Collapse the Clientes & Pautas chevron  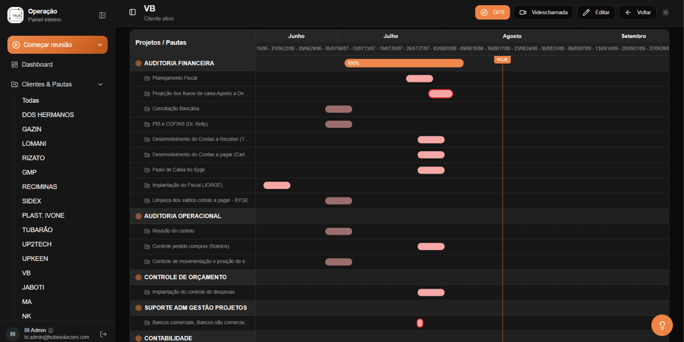point(100,84)
